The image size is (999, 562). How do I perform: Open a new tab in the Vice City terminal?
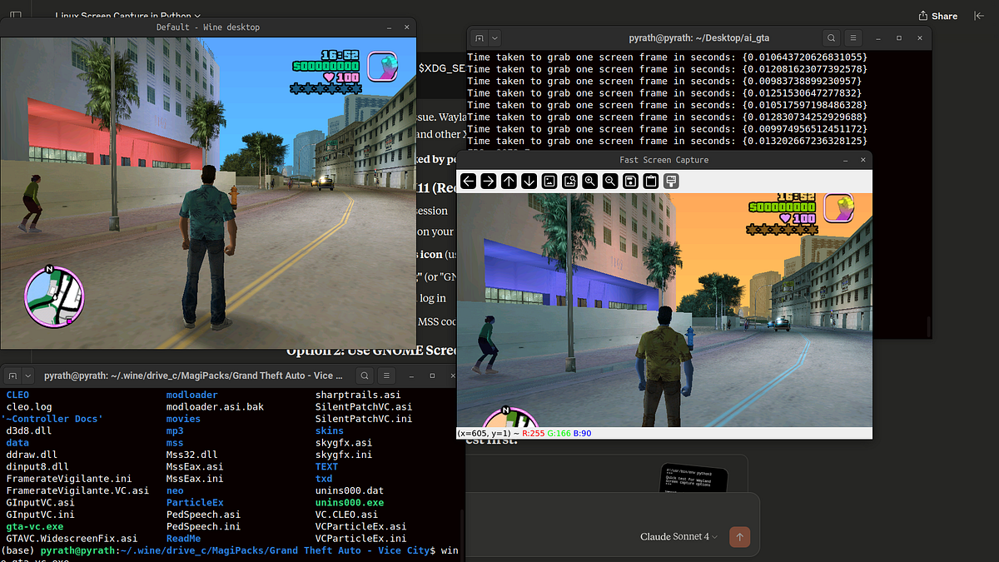[x=12, y=375]
